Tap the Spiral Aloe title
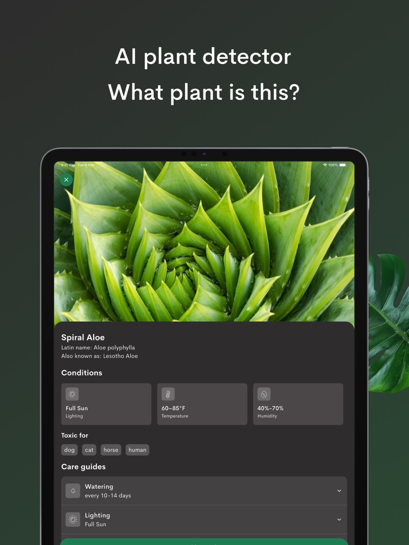 [x=83, y=337]
